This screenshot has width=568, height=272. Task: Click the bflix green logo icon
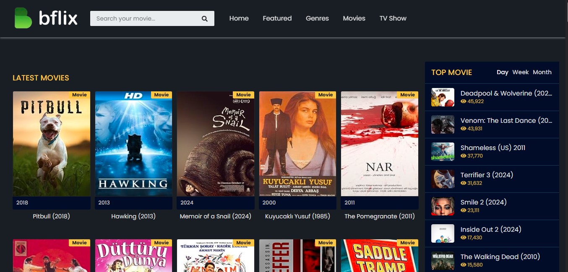[x=23, y=18]
